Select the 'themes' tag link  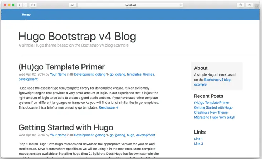[x=149, y=74]
